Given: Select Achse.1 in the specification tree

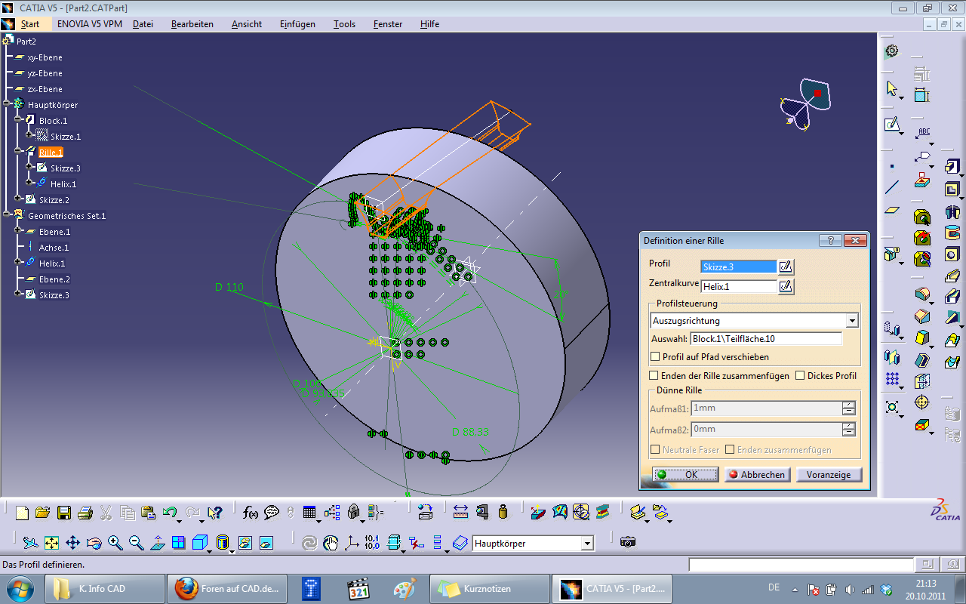Looking at the screenshot, I should (54, 248).
